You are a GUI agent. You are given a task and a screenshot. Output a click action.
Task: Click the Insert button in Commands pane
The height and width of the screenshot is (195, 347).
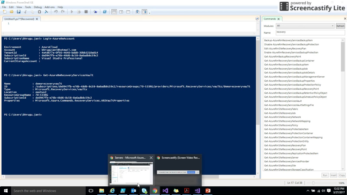(333, 175)
